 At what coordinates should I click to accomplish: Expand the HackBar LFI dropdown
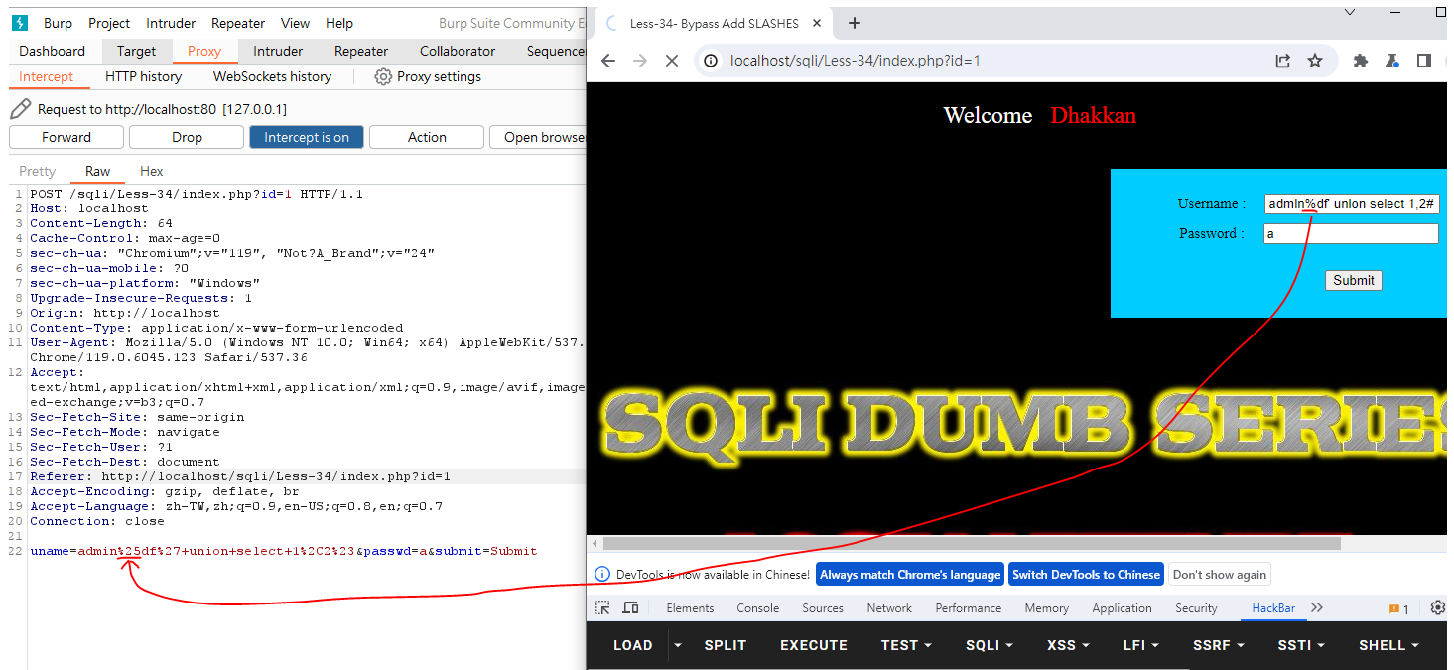(x=1141, y=645)
